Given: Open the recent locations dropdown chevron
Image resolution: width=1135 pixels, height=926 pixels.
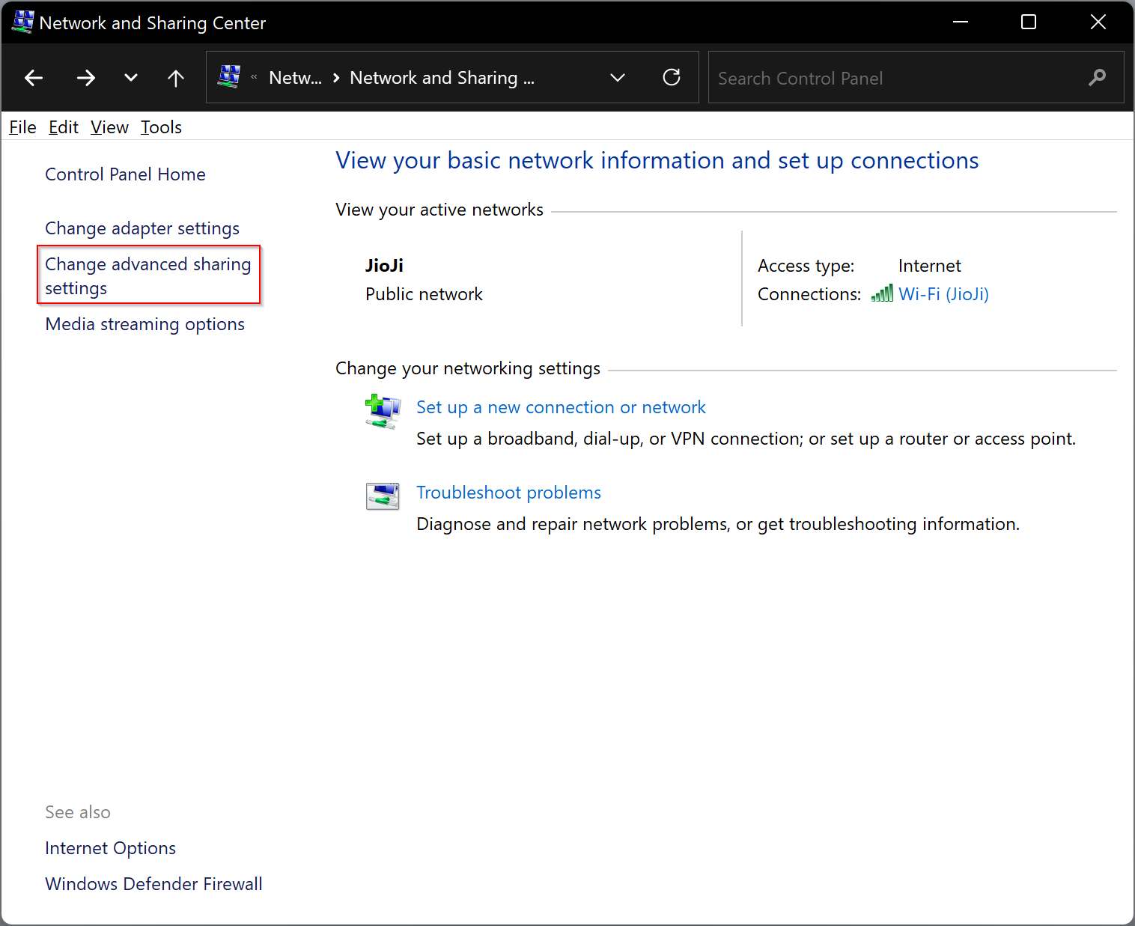Looking at the screenshot, I should pos(131,78).
